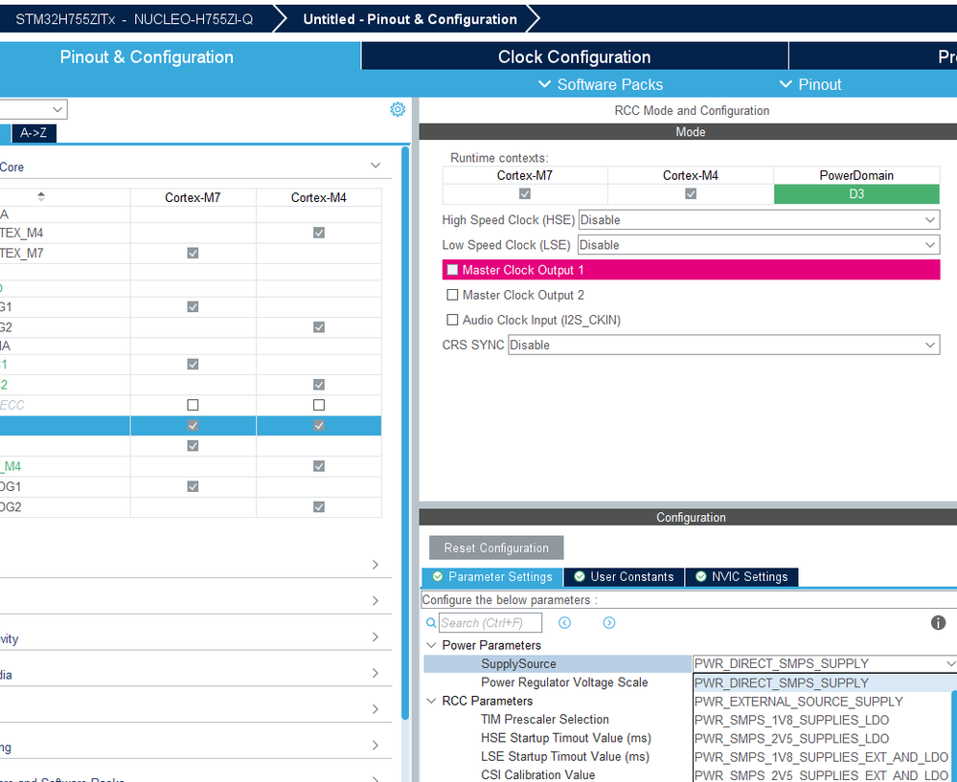Open the category filter combo box
The width and height of the screenshot is (957, 782).
[x=33, y=110]
